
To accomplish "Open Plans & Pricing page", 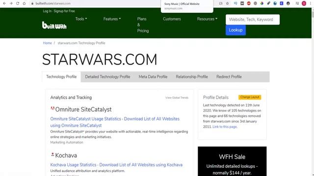I will [143, 25].
